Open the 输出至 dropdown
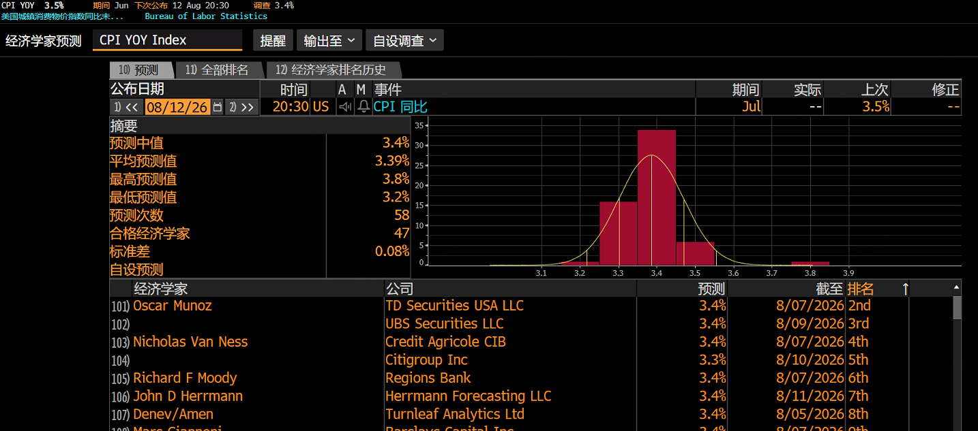Viewport: 978px width, 431px height. coord(329,40)
